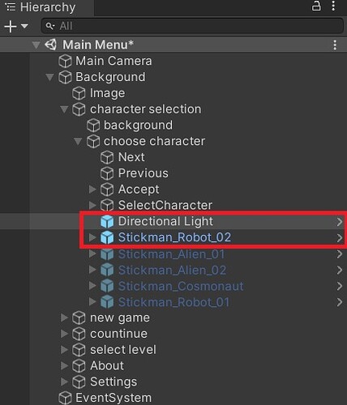Open the Hierarchy panel three-dot menu
The height and width of the screenshot is (405, 347).
333,6
